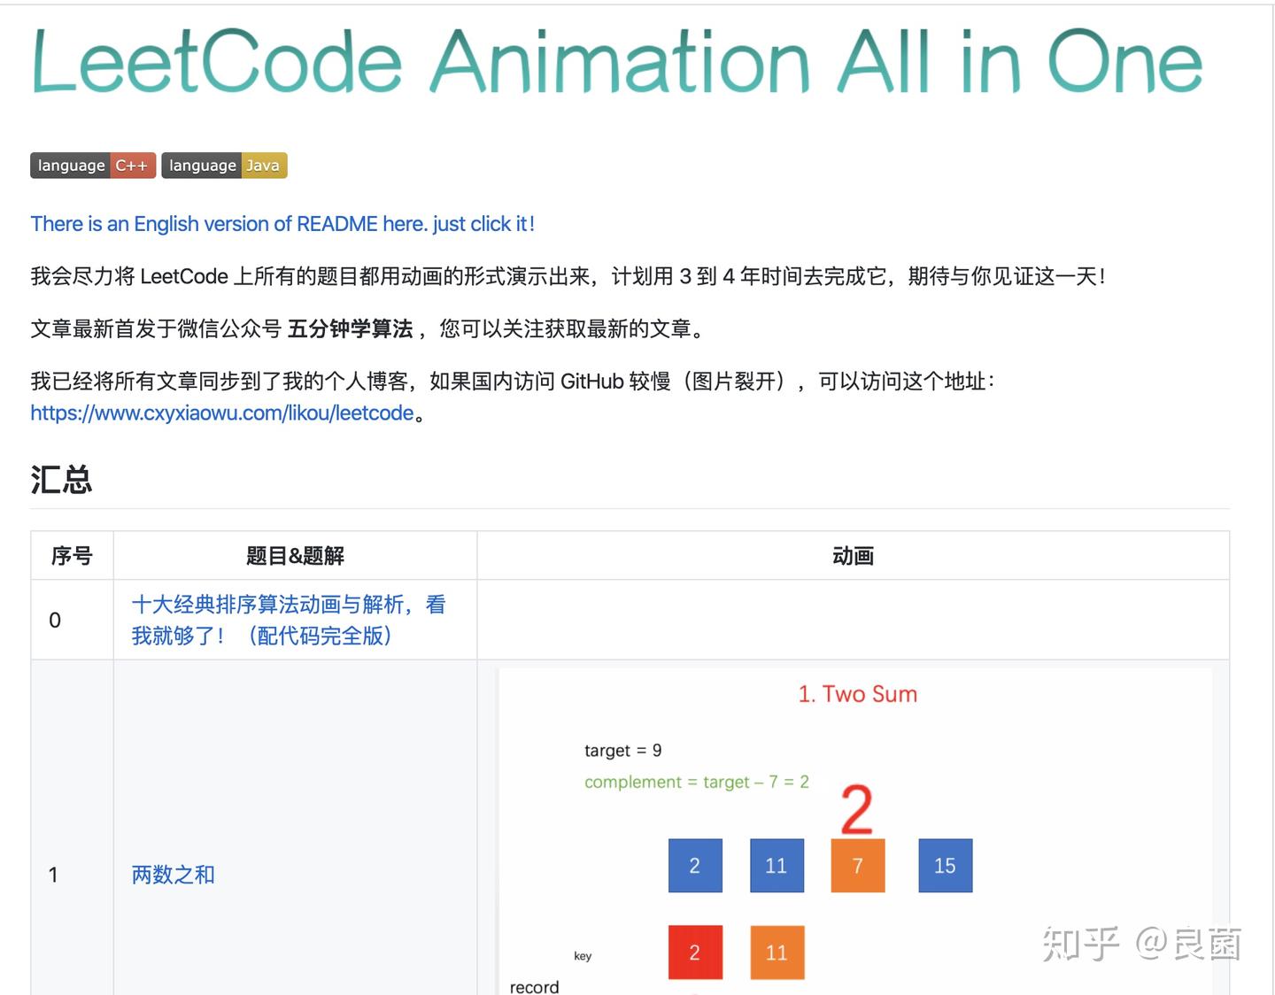Click the language Java badge
The height and width of the screenshot is (995, 1275).
(224, 166)
